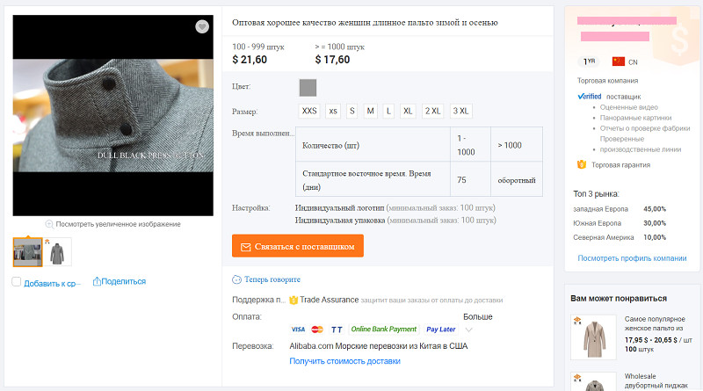This screenshot has height=391, width=703.
Task: Click the Pay Later badge
Action: tap(441, 329)
